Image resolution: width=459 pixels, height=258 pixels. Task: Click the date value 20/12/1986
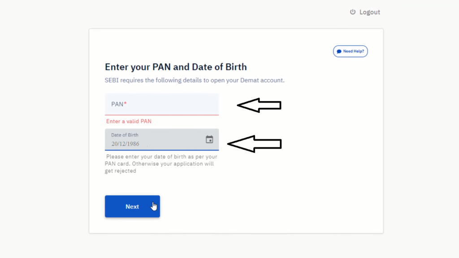click(126, 144)
